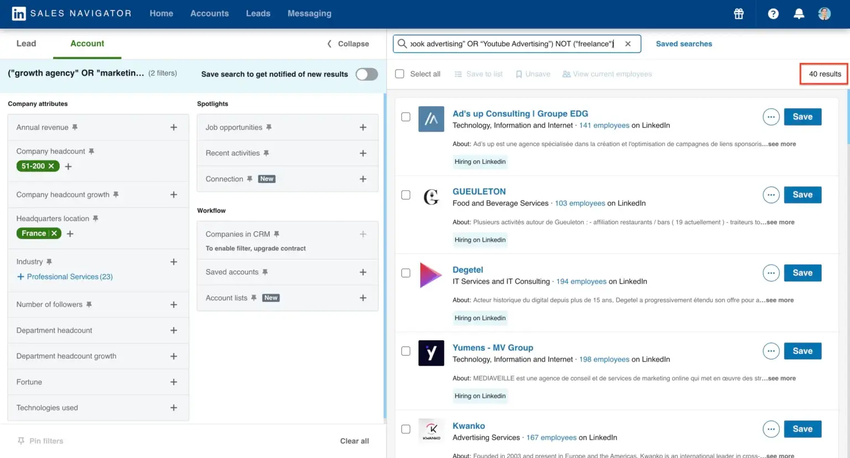
Task: Clear the search query with the X
Action: coord(628,43)
